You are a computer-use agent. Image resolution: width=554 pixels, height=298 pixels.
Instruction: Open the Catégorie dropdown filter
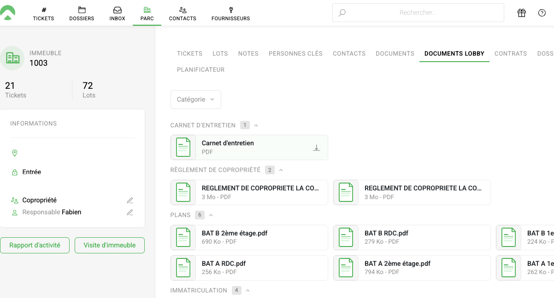click(x=195, y=99)
